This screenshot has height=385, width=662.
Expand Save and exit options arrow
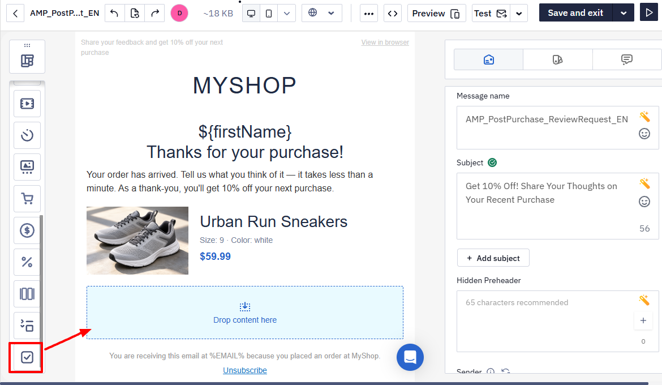click(x=624, y=13)
